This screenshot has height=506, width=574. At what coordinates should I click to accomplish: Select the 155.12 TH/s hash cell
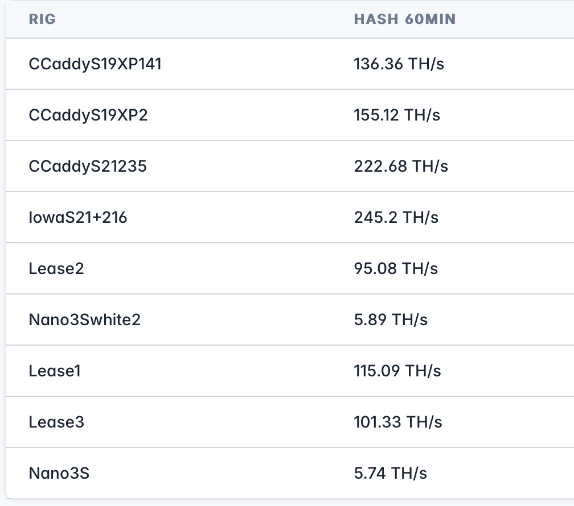coord(397,115)
